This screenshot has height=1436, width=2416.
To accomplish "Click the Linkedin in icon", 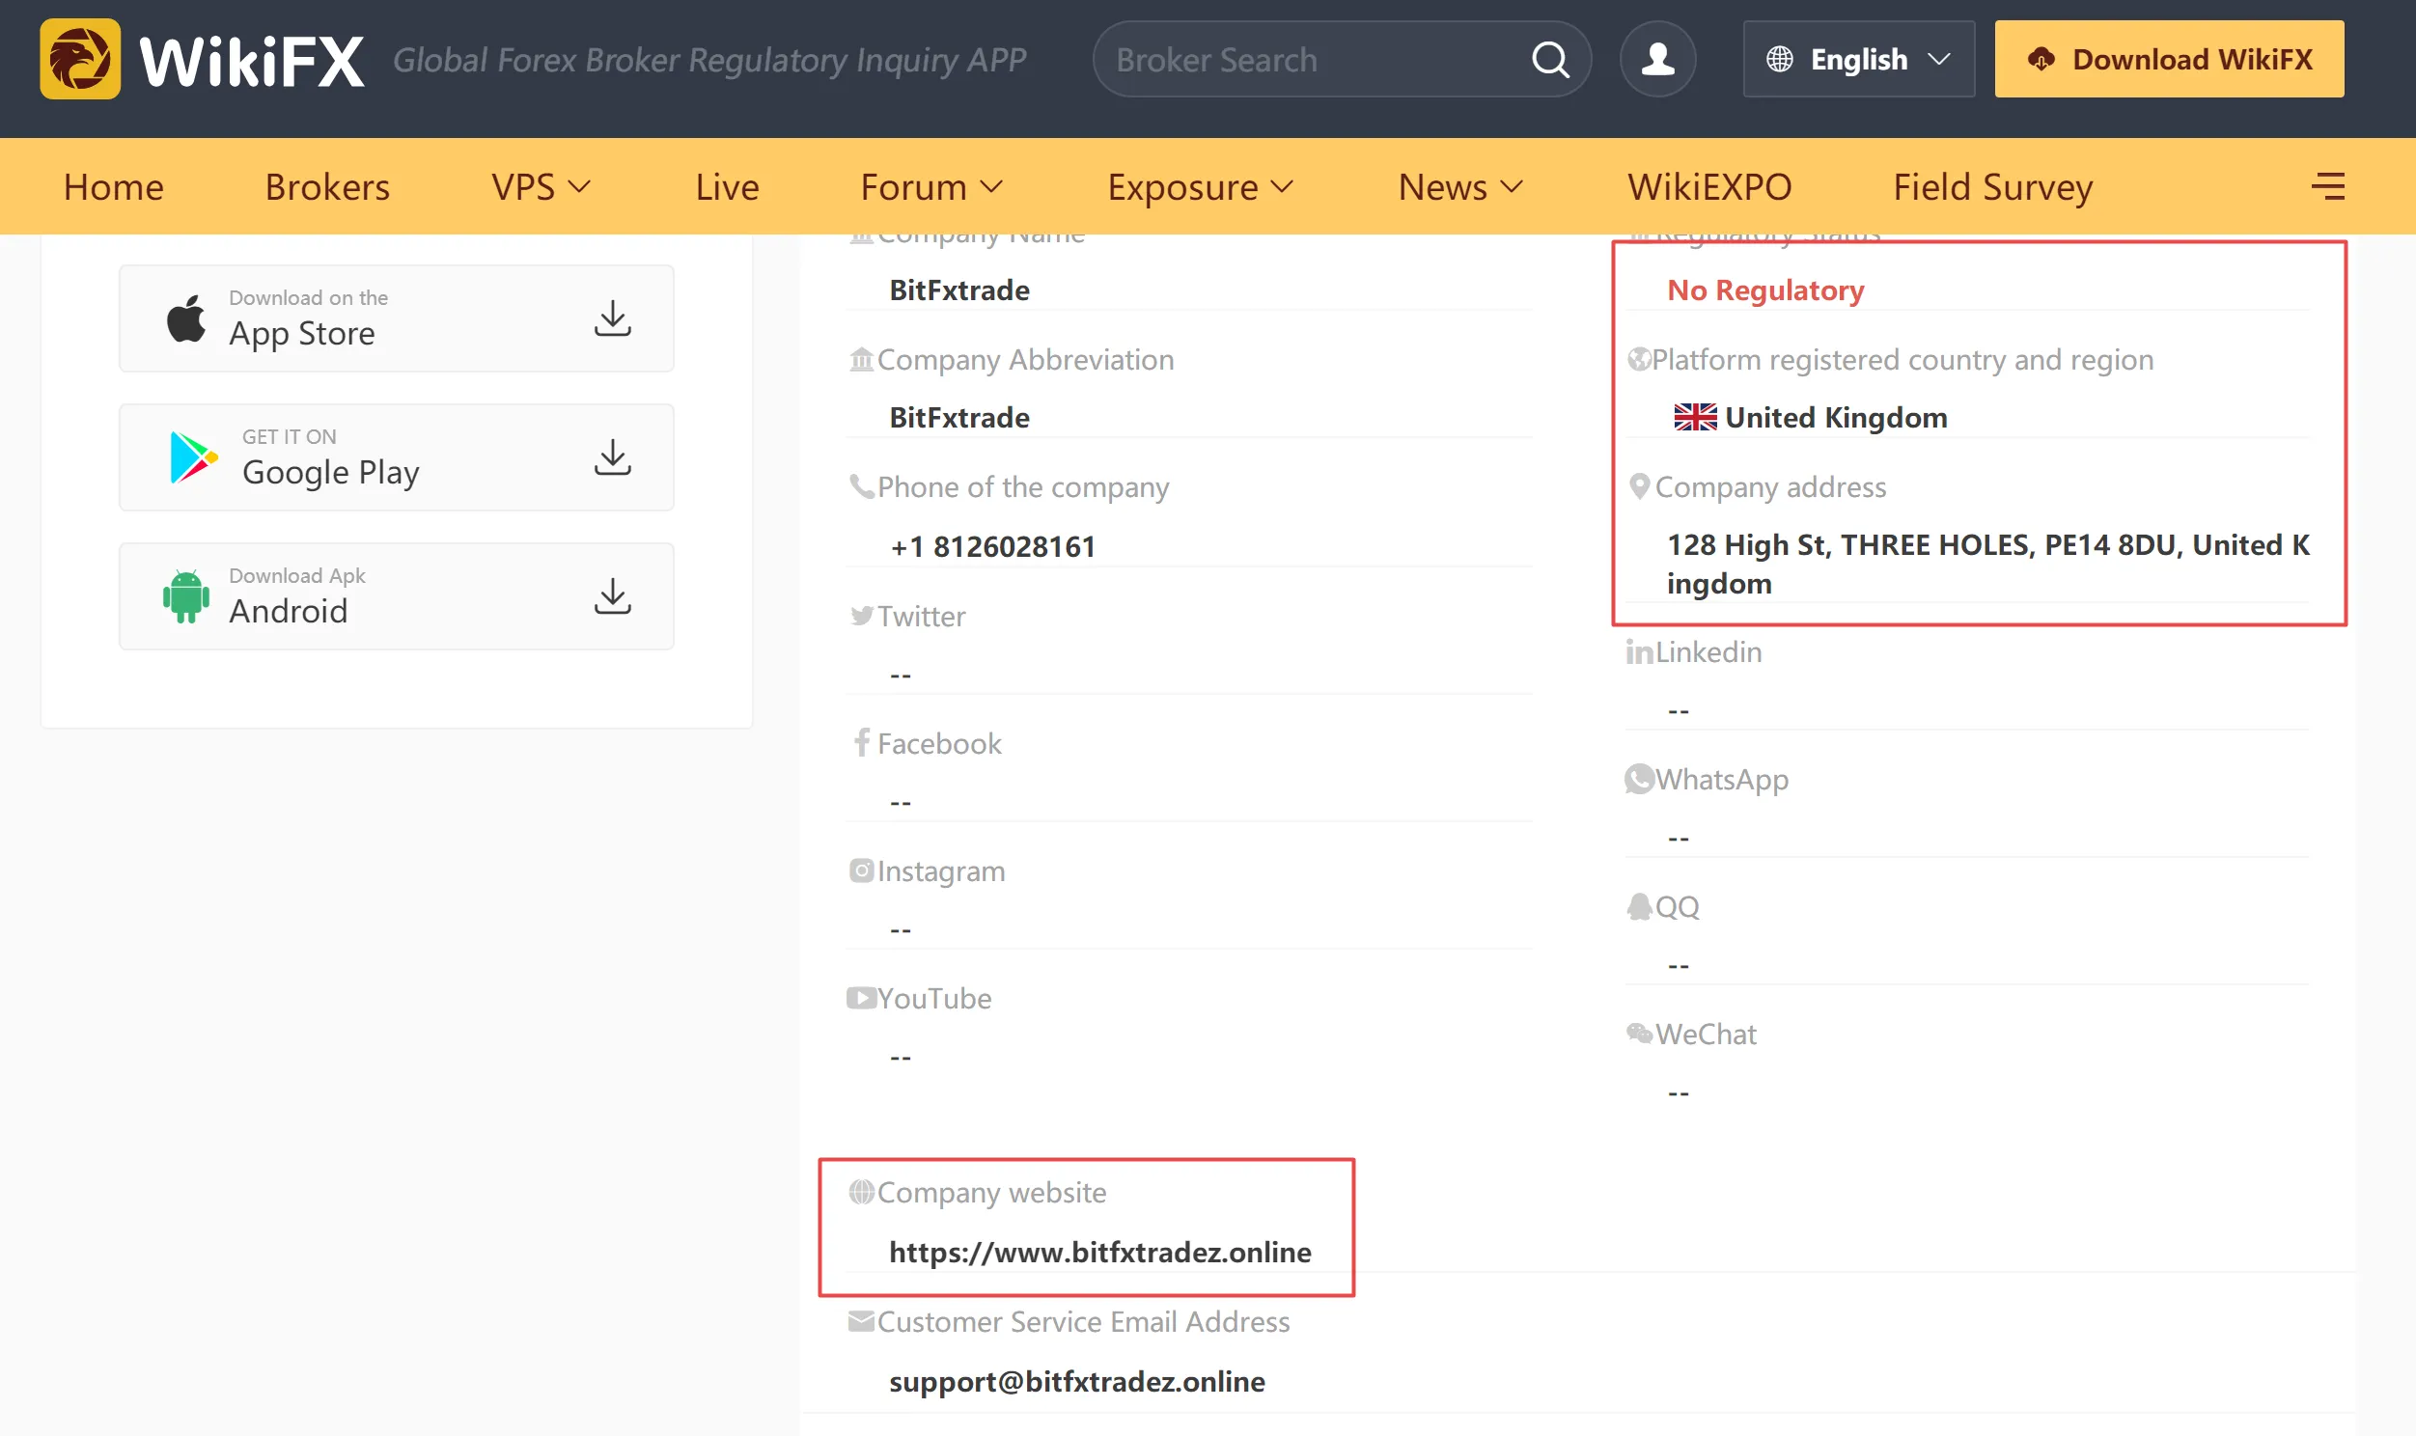I will [1639, 651].
